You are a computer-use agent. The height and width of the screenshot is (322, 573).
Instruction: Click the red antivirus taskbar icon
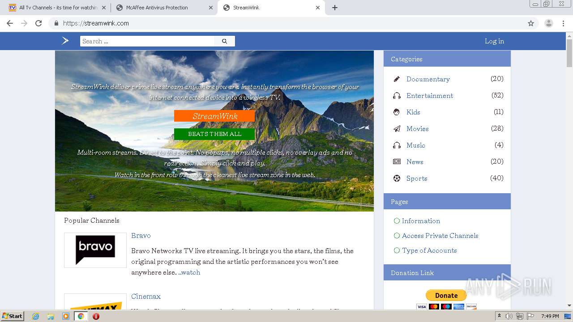[x=96, y=316]
